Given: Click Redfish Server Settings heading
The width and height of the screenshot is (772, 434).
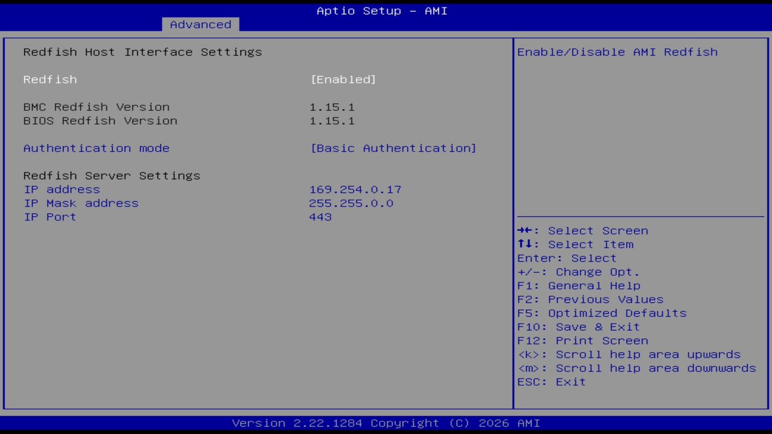Looking at the screenshot, I should [112, 175].
